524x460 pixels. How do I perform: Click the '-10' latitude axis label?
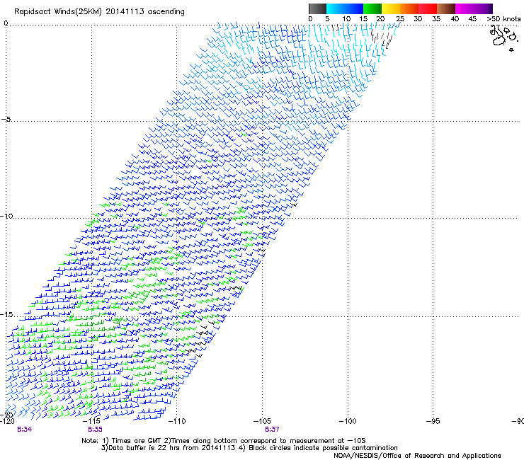6,216
